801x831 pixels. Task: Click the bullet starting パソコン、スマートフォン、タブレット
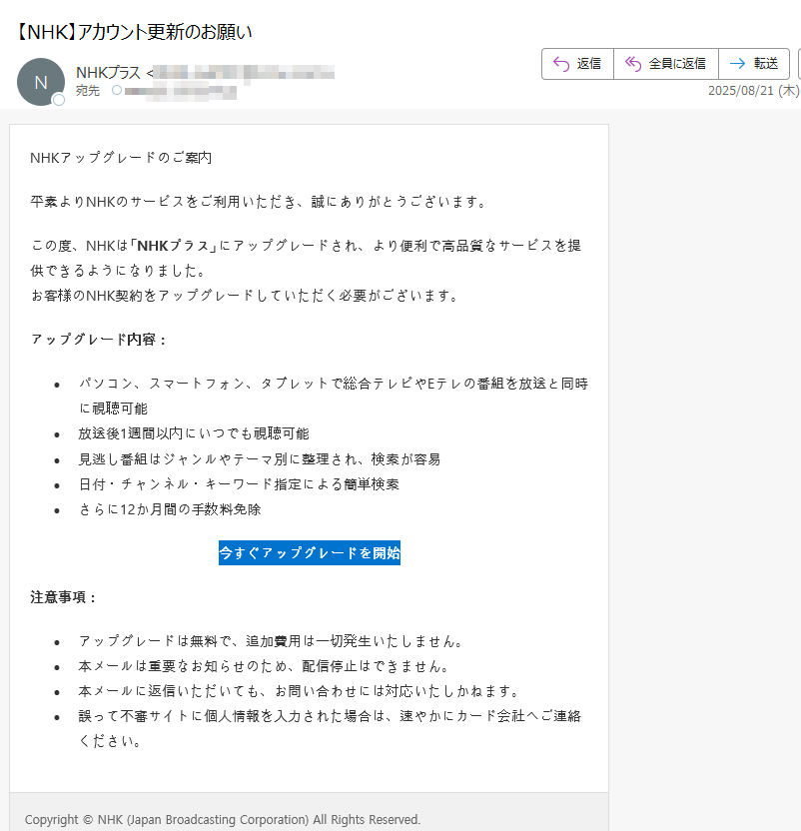[x=334, y=396]
